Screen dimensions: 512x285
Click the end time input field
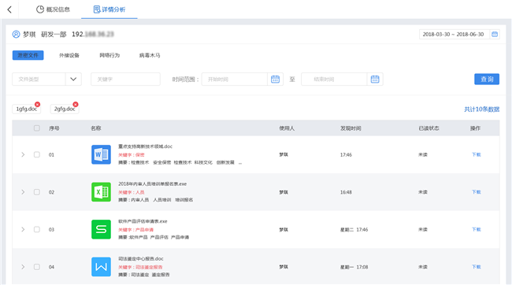pyautogui.click(x=334, y=79)
